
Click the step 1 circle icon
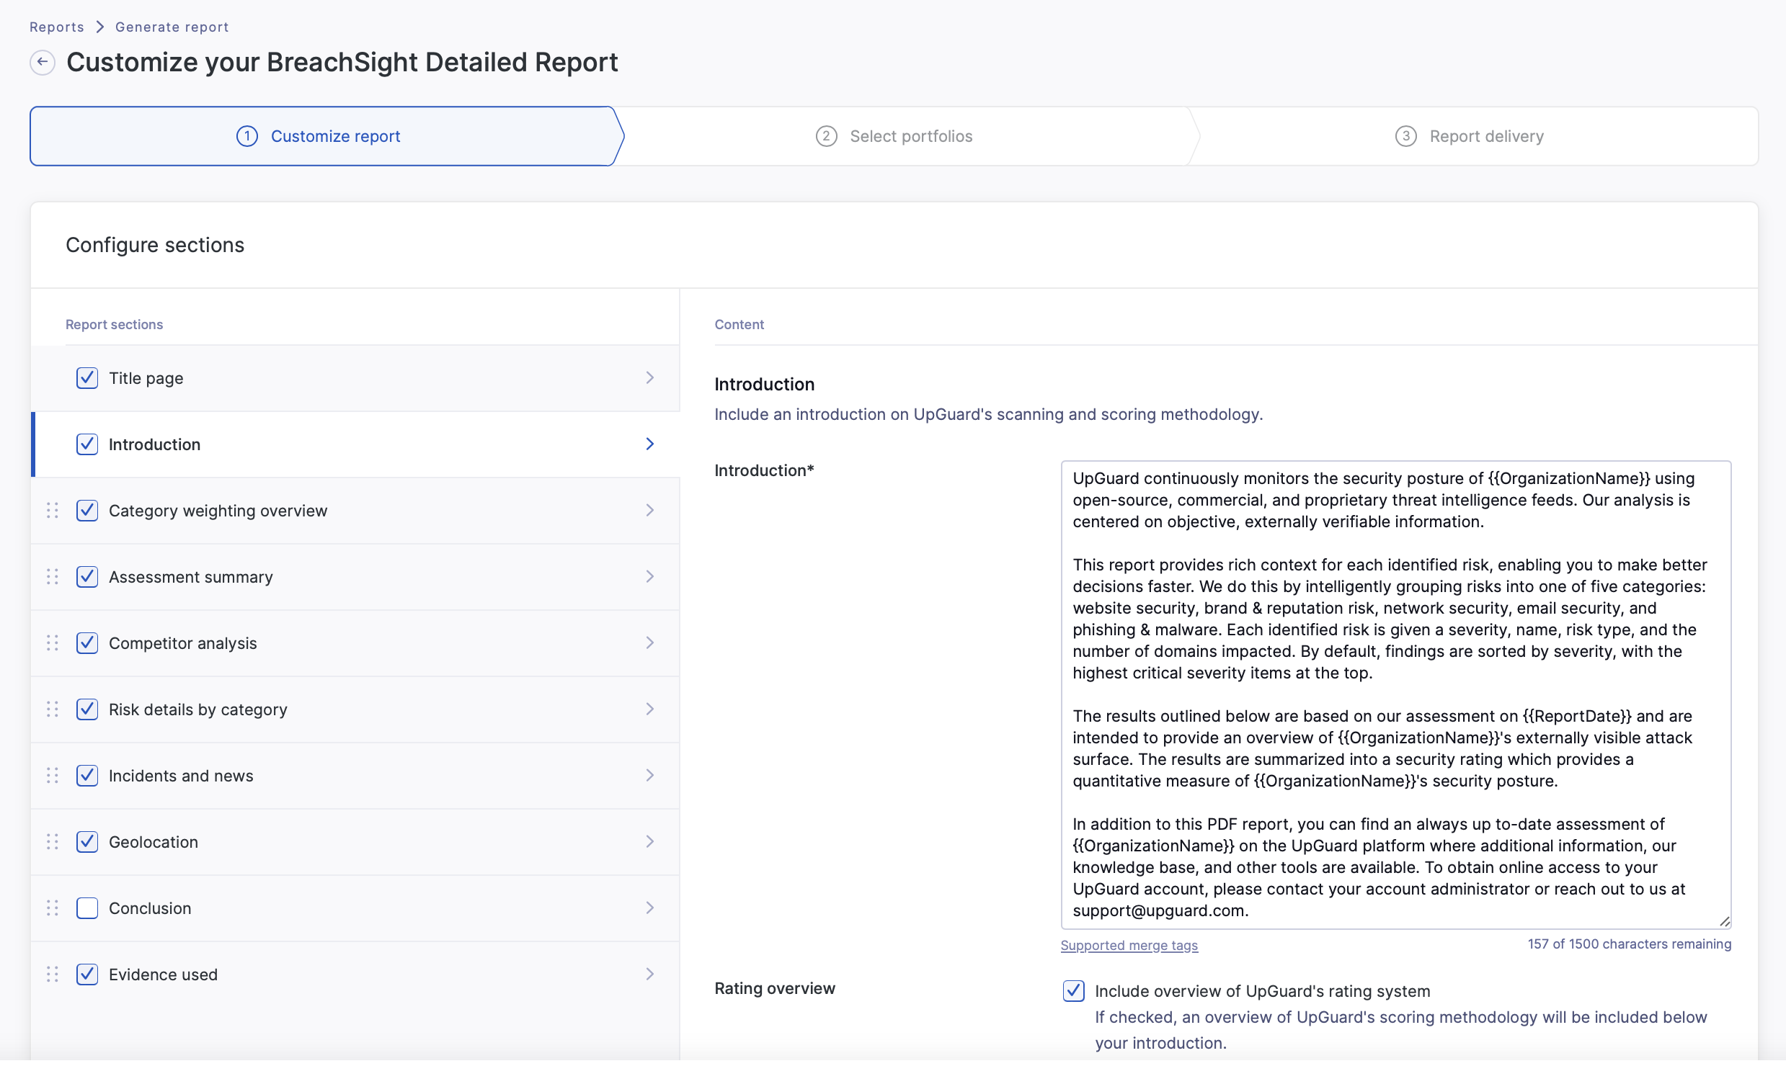point(247,136)
